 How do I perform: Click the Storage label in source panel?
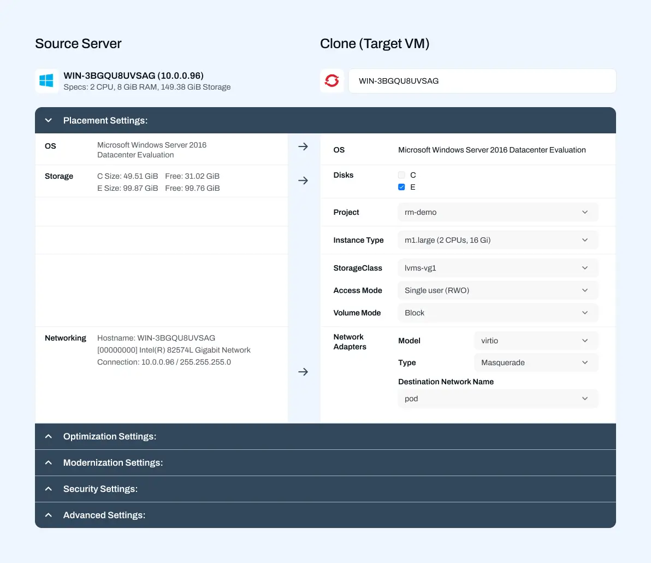point(59,176)
